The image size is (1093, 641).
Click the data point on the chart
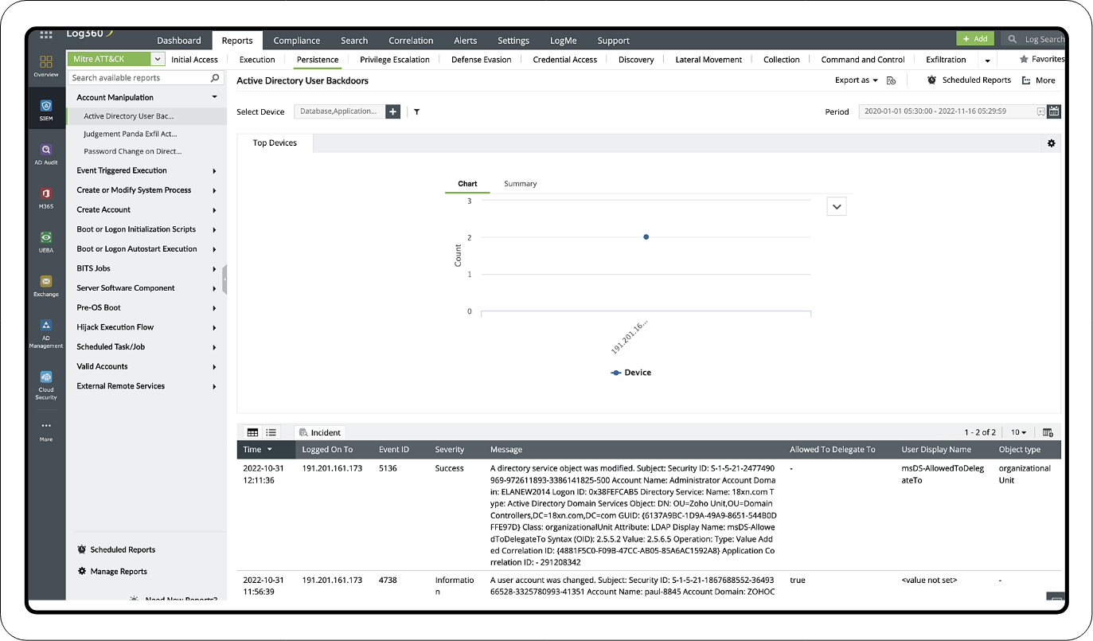[646, 236]
